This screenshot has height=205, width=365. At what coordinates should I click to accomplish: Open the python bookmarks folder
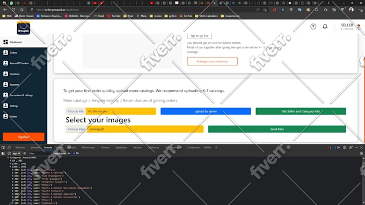tap(170, 16)
